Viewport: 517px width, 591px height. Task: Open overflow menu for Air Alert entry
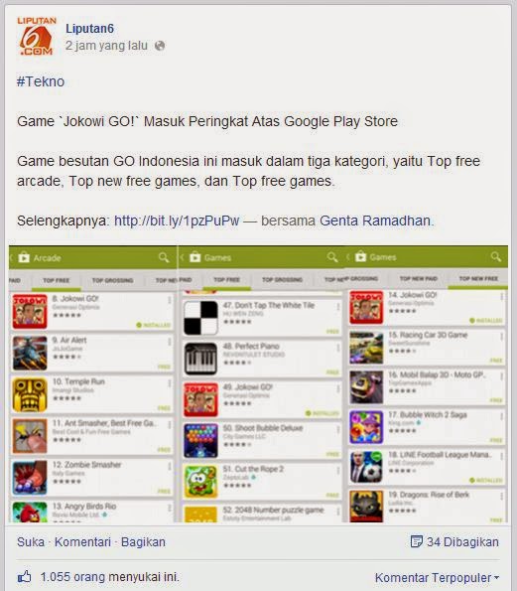click(x=170, y=342)
